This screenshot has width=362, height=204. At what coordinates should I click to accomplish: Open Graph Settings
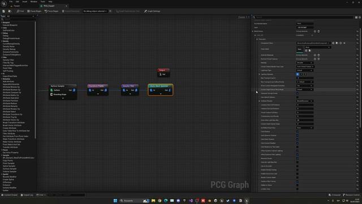152,11
